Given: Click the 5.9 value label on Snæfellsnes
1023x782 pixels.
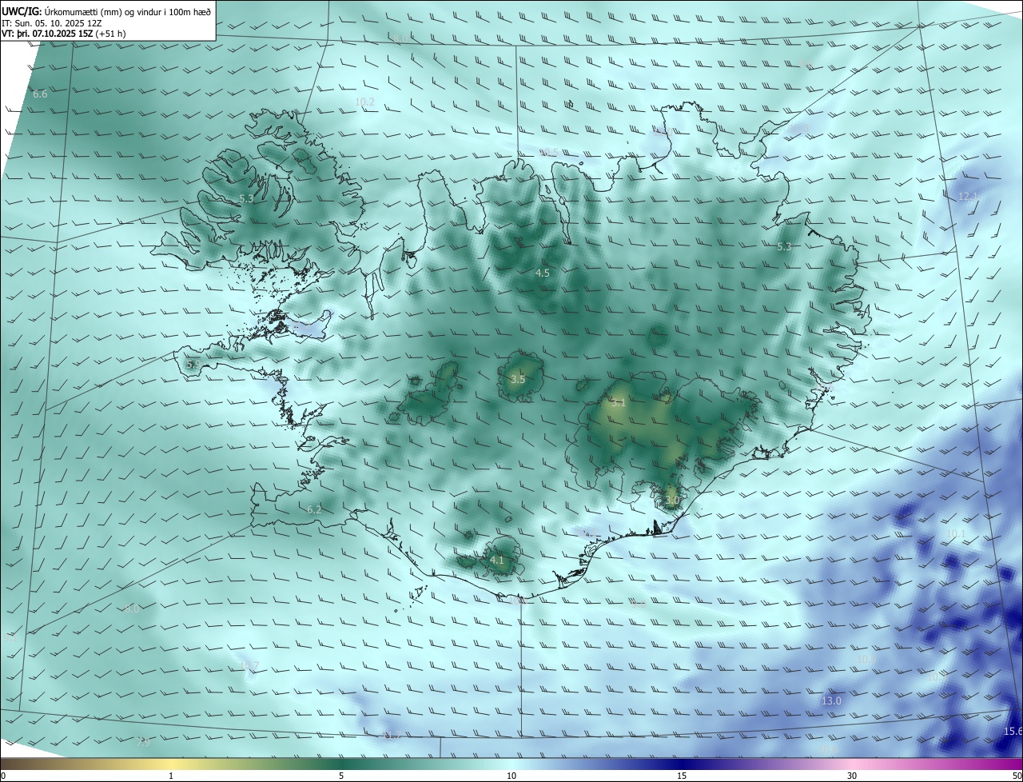Looking at the screenshot, I should 193,365.
